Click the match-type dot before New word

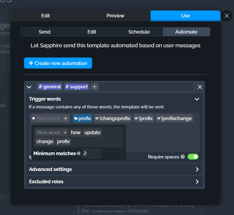[34, 118]
